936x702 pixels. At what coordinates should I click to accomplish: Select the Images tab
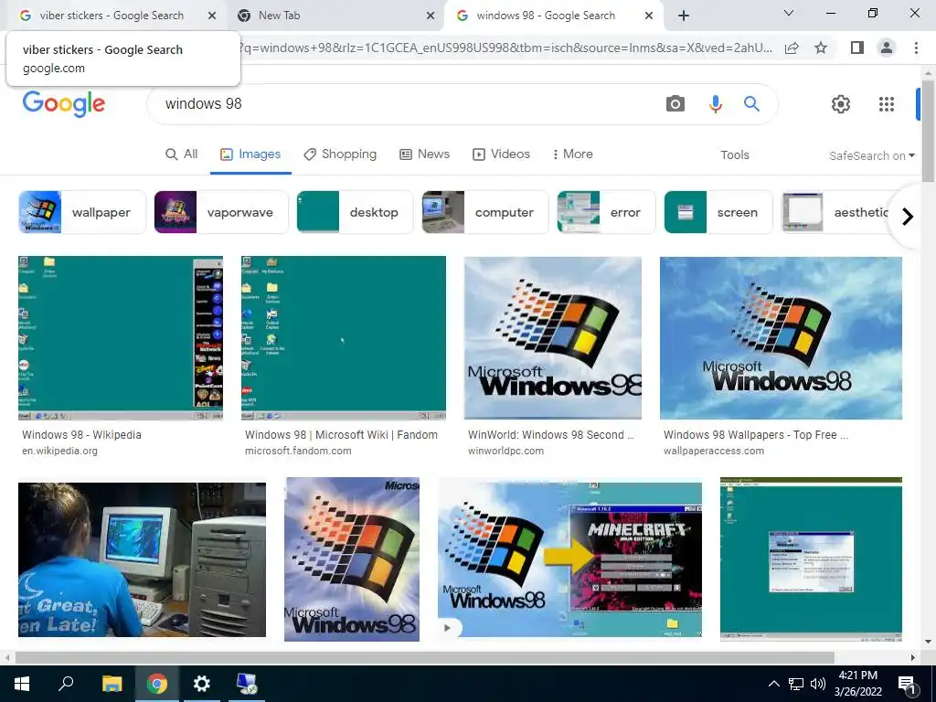point(250,154)
